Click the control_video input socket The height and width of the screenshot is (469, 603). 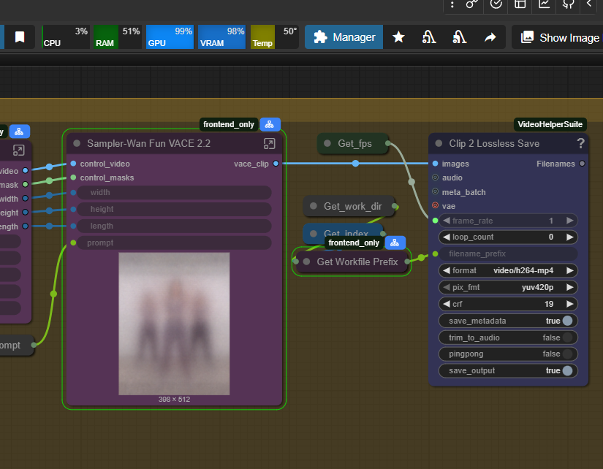(73, 164)
